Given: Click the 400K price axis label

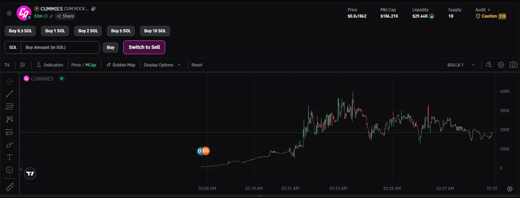Looking at the screenshot, I should pyautogui.click(x=504, y=92).
